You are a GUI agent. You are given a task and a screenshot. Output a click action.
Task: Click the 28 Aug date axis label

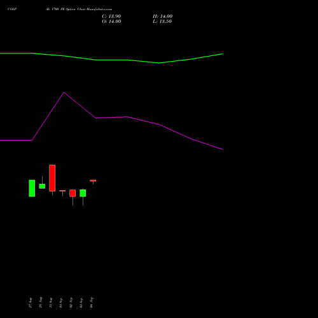pos(41,303)
